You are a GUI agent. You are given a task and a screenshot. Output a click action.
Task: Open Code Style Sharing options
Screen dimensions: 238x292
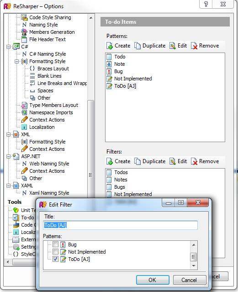pos(46,17)
